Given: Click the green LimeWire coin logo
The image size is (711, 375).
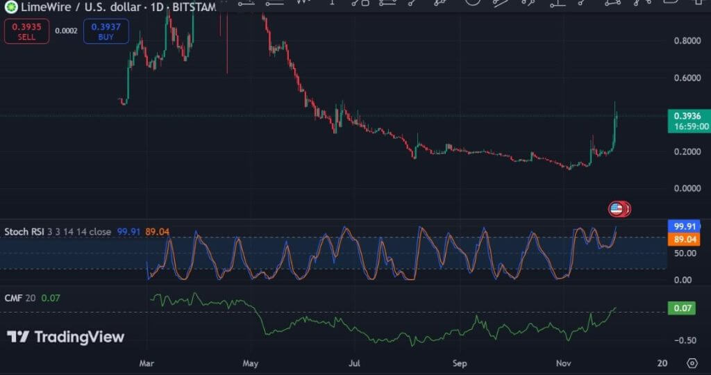Looking at the screenshot, I should click(11, 7).
